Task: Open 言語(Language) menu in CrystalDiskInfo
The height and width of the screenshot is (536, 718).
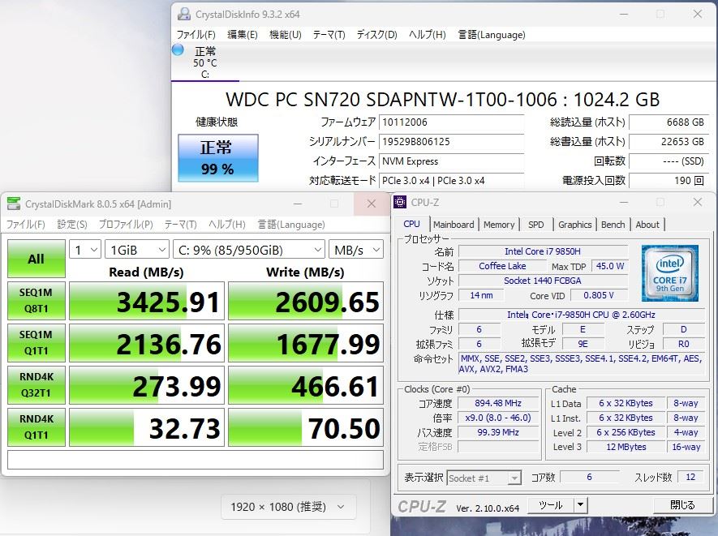Action: point(492,35)
